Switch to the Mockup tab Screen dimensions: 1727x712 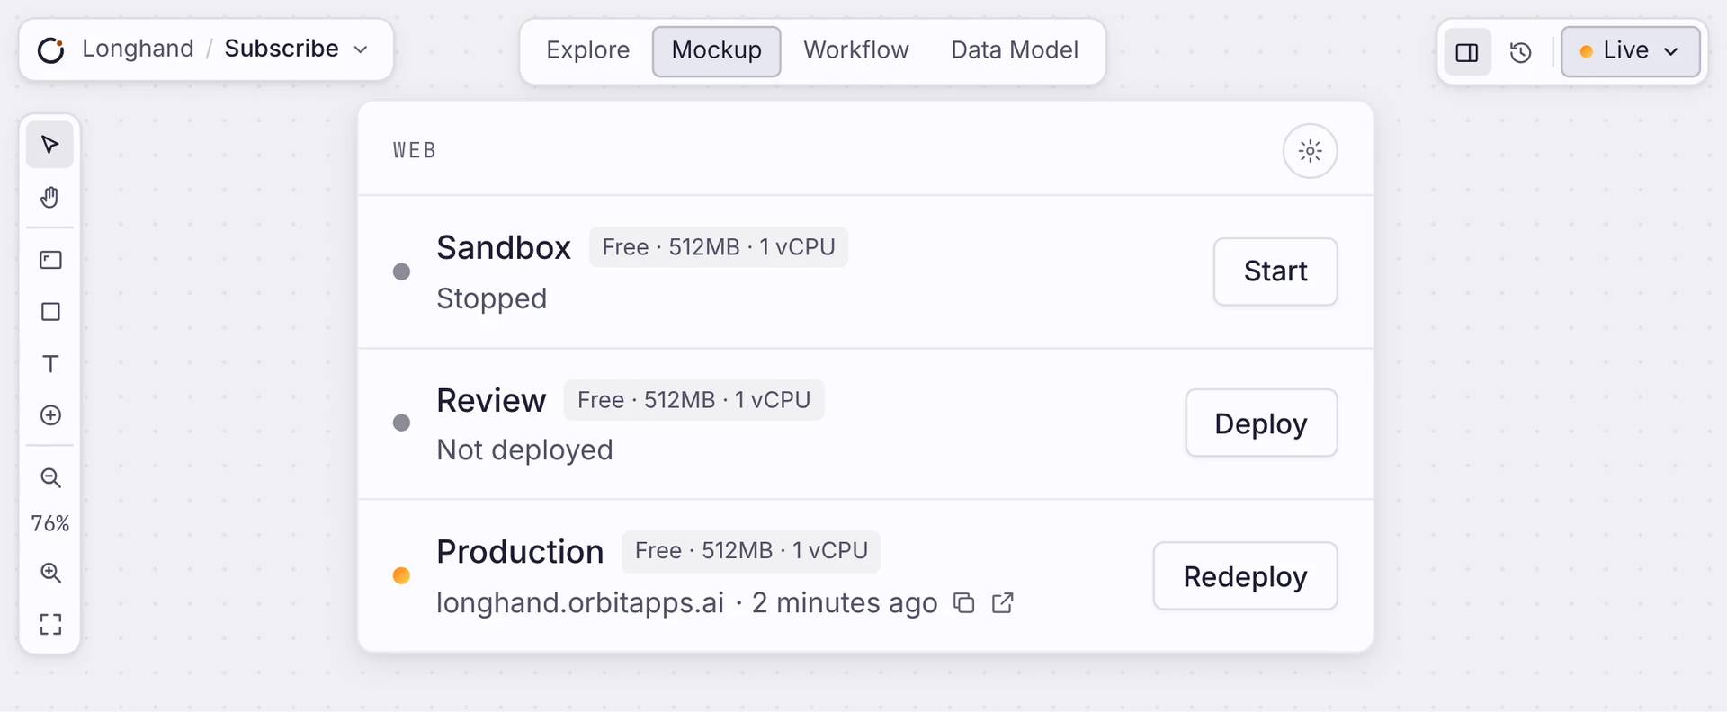click(717, 51)
